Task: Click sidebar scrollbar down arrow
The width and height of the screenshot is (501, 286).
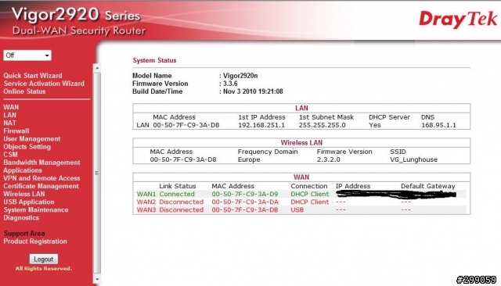Action: (x=97, y=279)
